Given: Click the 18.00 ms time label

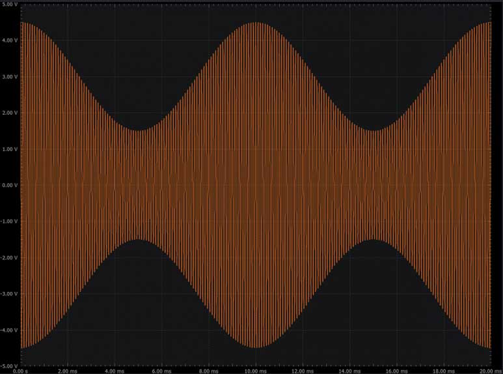Looking at the screenshot, I should click(444, 371).
